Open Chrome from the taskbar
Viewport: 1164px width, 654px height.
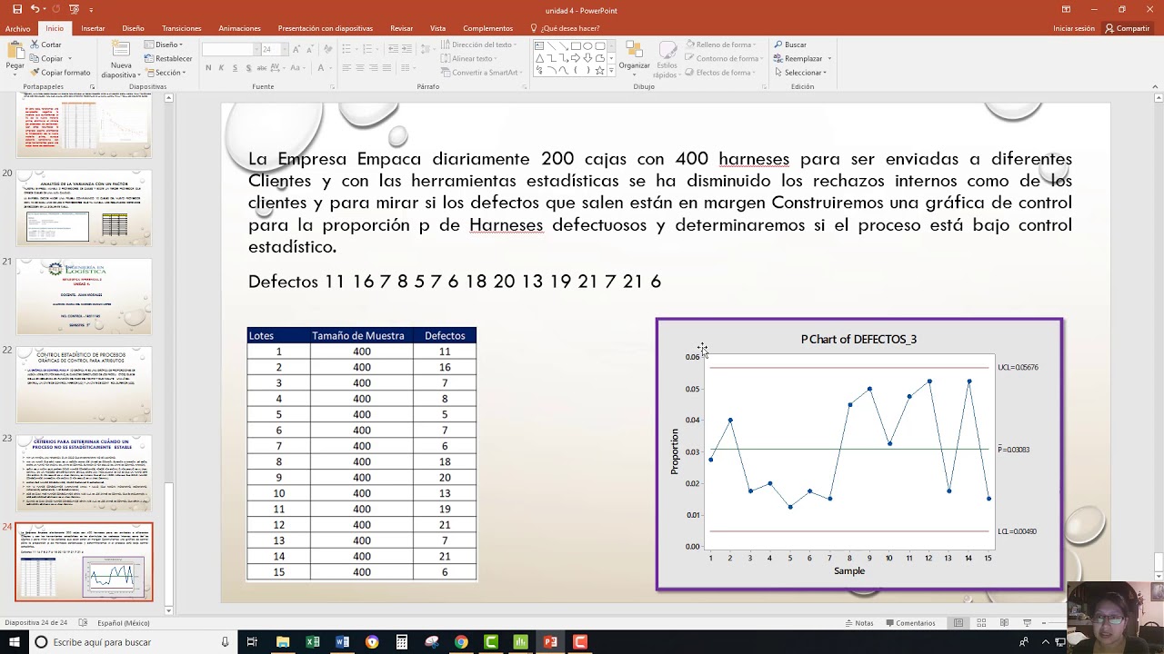[x=461, y=642]
